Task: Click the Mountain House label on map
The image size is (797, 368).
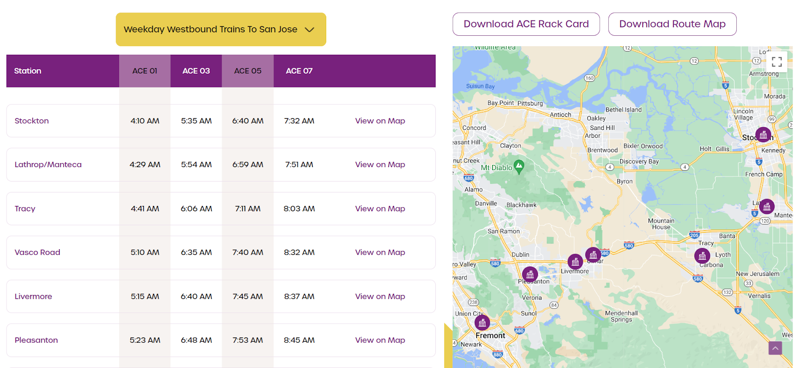Action: coord(661,224)
